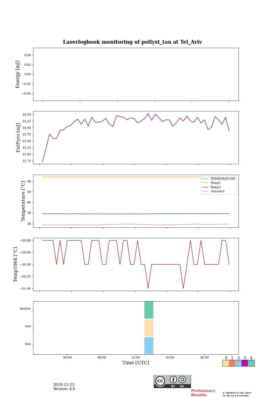The height and width of the screenshot is (398, 265).
Task: Click the Temp1 legend entry
Action: [211, 183]
